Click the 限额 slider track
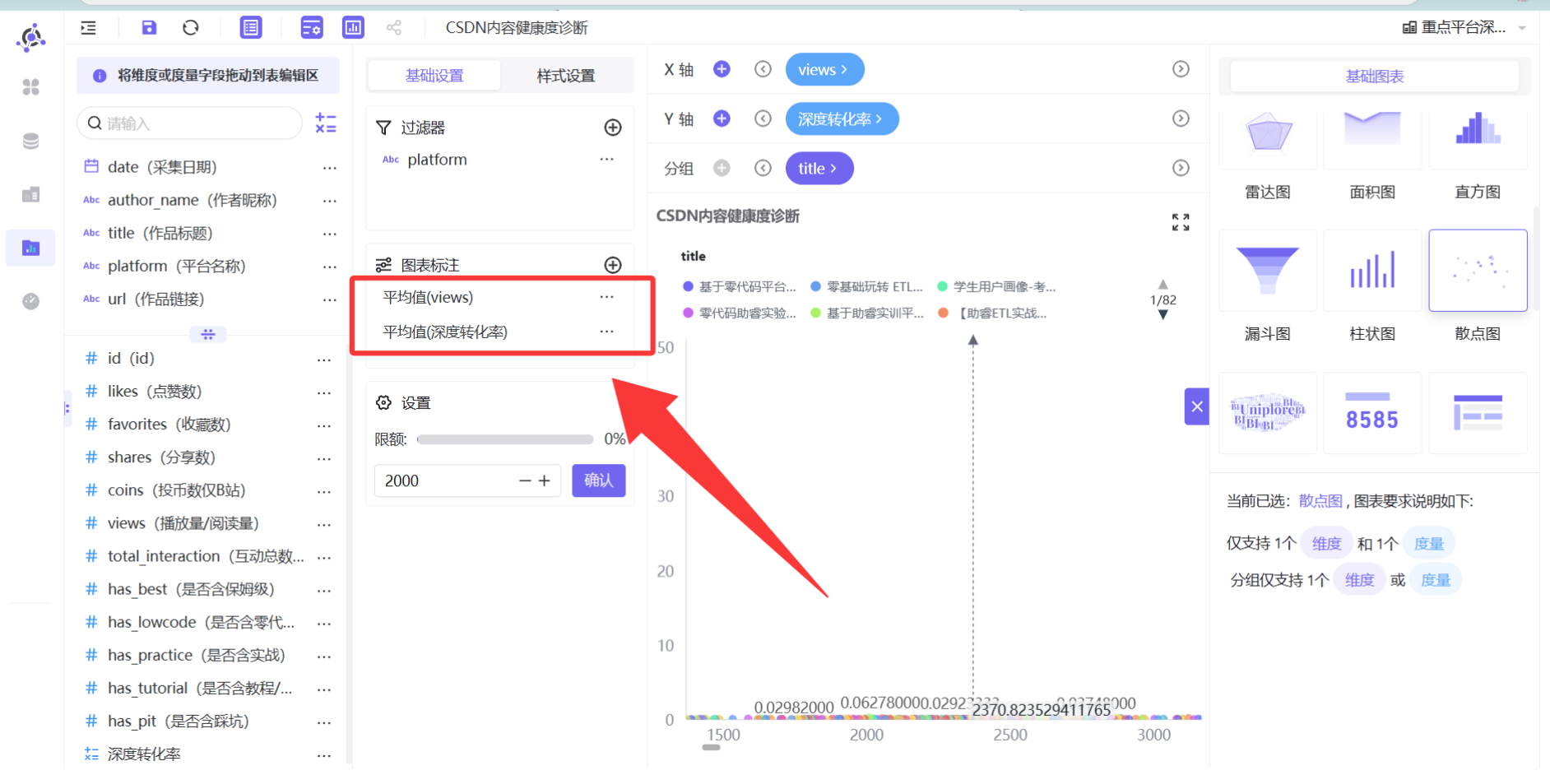The image size is (1550, 775). pos(505,439)
